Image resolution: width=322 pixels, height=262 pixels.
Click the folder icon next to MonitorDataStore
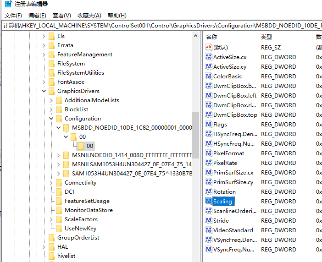click(x=59, y=210)
